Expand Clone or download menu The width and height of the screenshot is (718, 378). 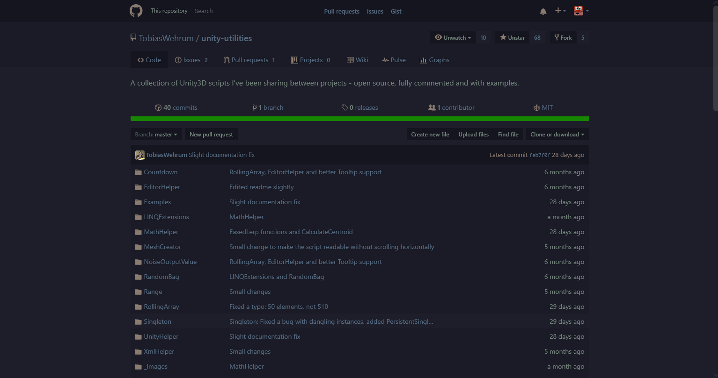pyautogui.click(x=557, y=135)
